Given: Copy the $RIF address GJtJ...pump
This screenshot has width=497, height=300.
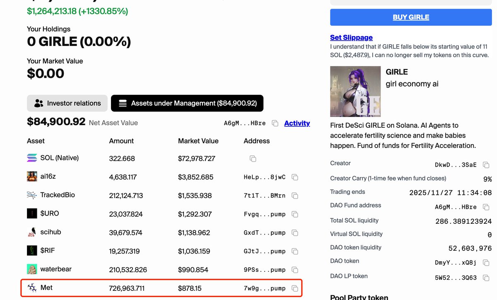Looking at the screenshot, I should click(x=295, y=252).
